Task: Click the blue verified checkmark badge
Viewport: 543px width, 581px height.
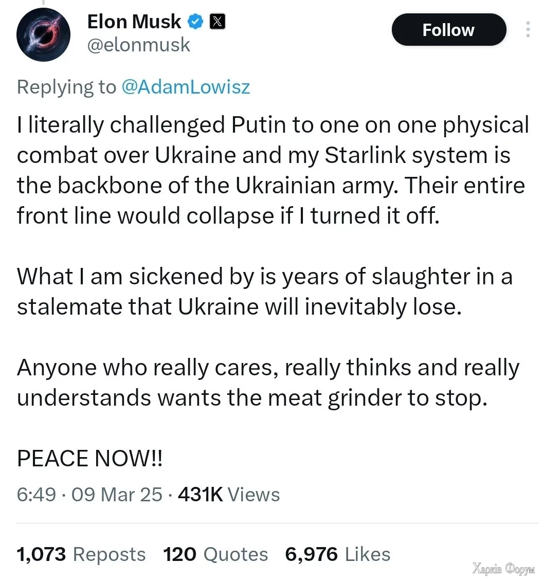Action: (195, 22)
